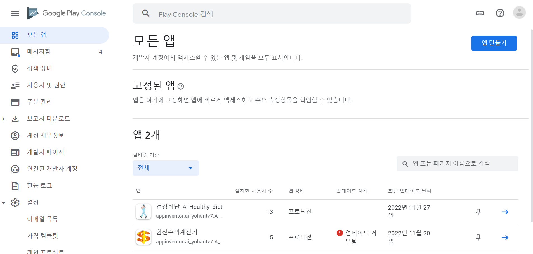Collapse the 설정 section arrow
Screen dimensions: 533x254
coord(3,203)
